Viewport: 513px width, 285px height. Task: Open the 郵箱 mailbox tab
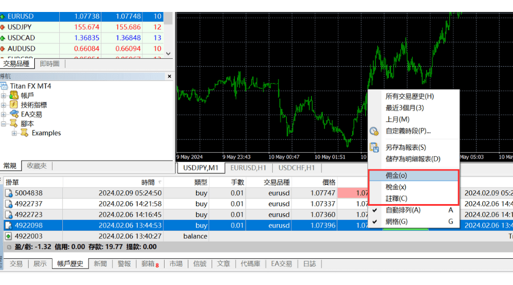[149, 264]
